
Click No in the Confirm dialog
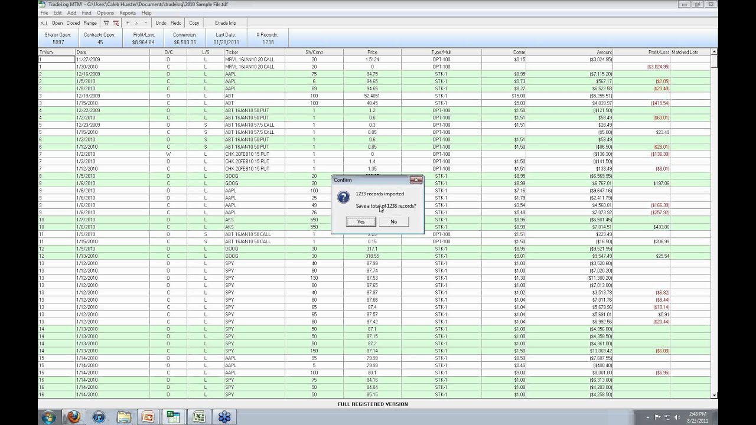click(x=393, y=222)
